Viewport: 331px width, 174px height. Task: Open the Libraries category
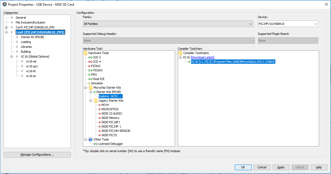tap(26, 47)
